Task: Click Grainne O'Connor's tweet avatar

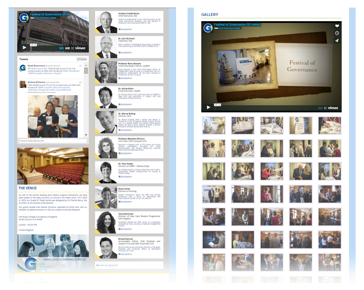Action: tap(22, 84)
